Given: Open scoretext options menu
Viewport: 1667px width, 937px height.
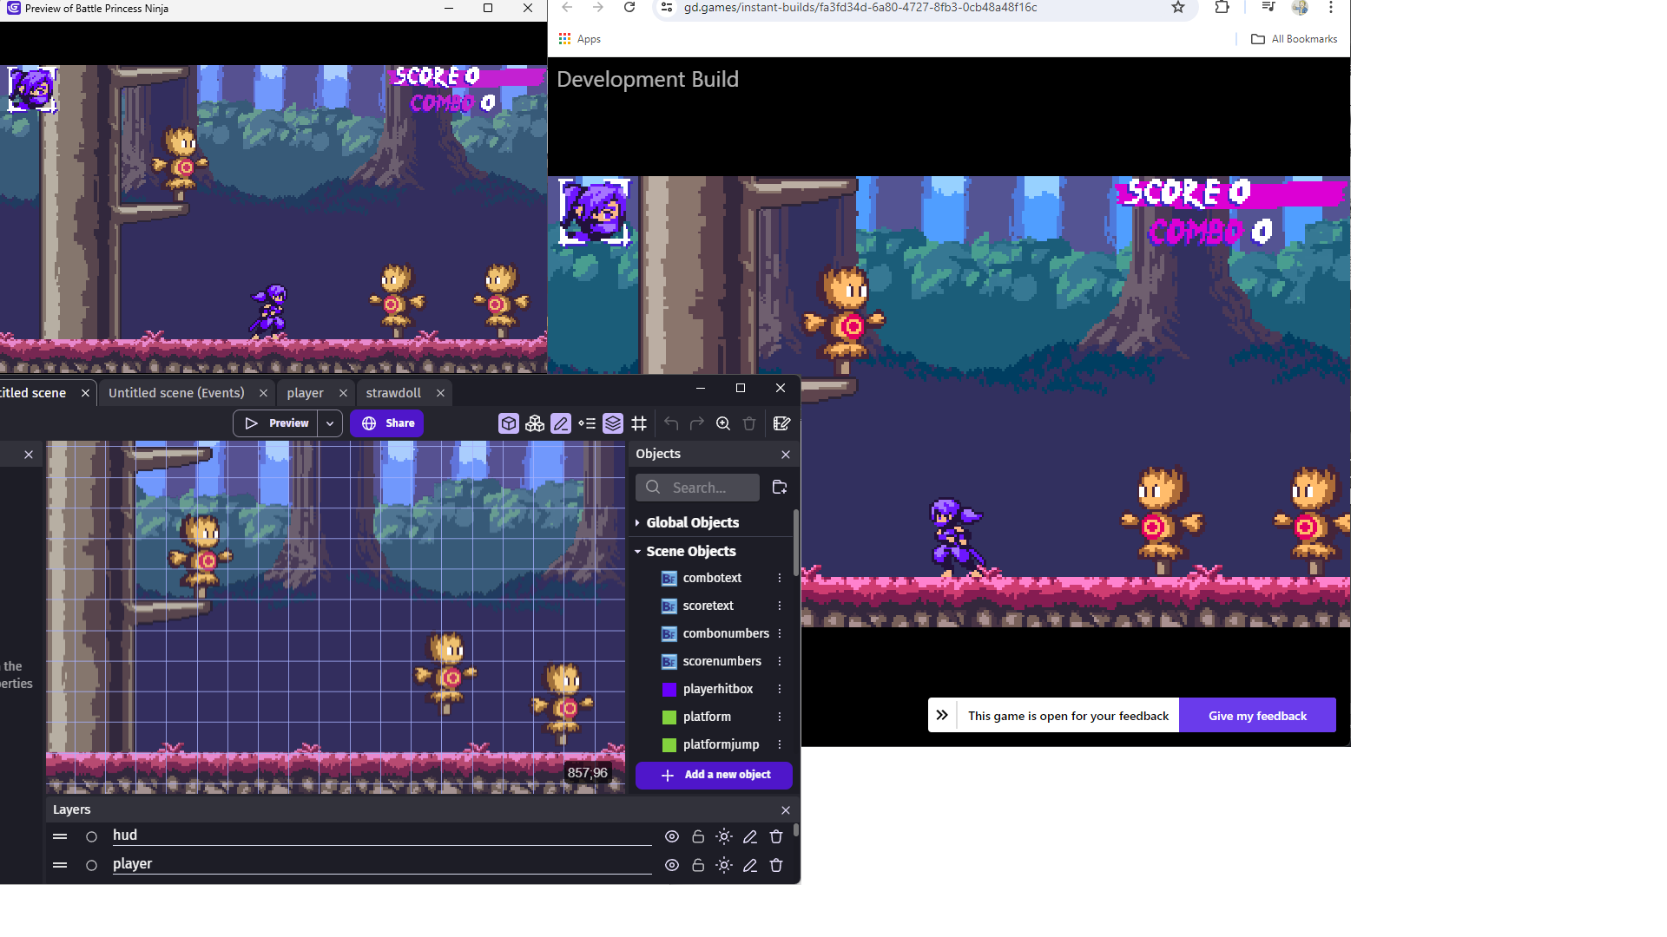Looking at the screenshot, I should coord(780,606).
